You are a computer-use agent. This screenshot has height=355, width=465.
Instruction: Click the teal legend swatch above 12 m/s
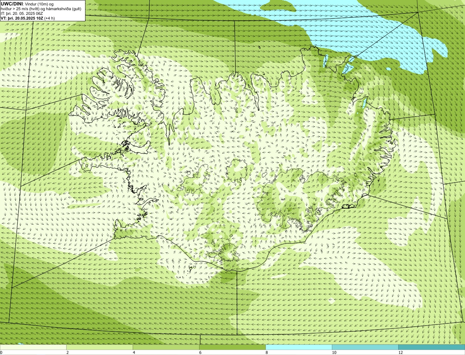(x=432, y=347)
